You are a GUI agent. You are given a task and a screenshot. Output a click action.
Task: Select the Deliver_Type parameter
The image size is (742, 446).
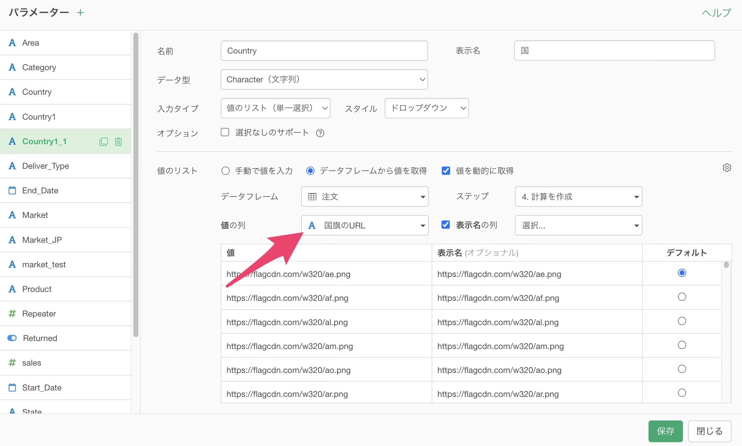tap(65, 166)
